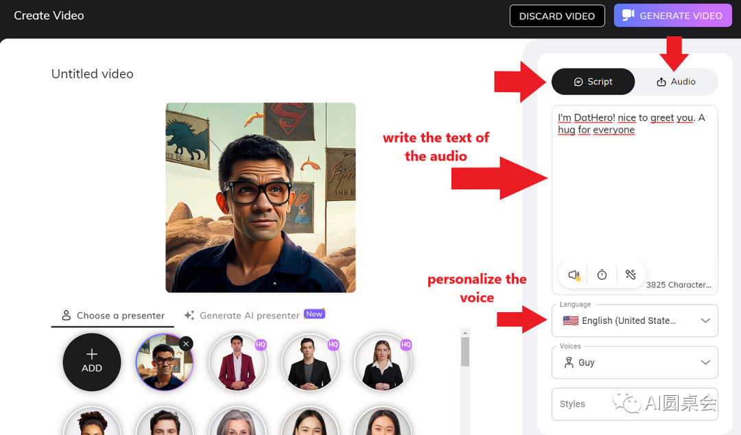Click the magic wand AI script icon
741x435 pixels.
[x=631, y=274]
